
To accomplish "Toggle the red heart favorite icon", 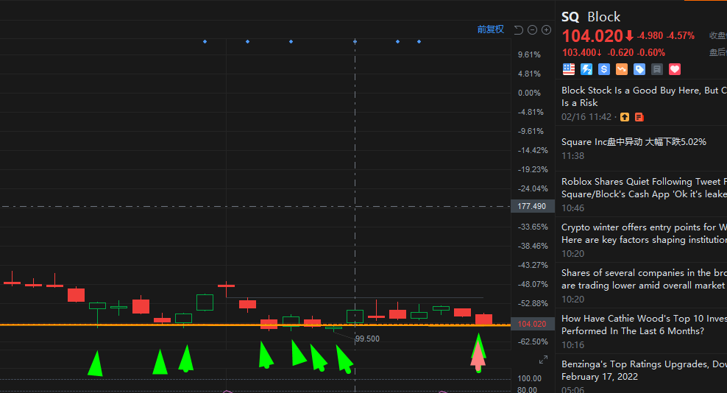I will [x=675, y=69].
